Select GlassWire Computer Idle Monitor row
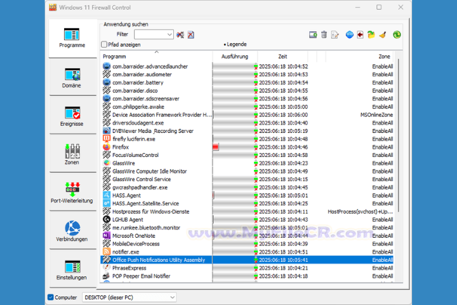The image size is (457, 305). pos(247,172)
